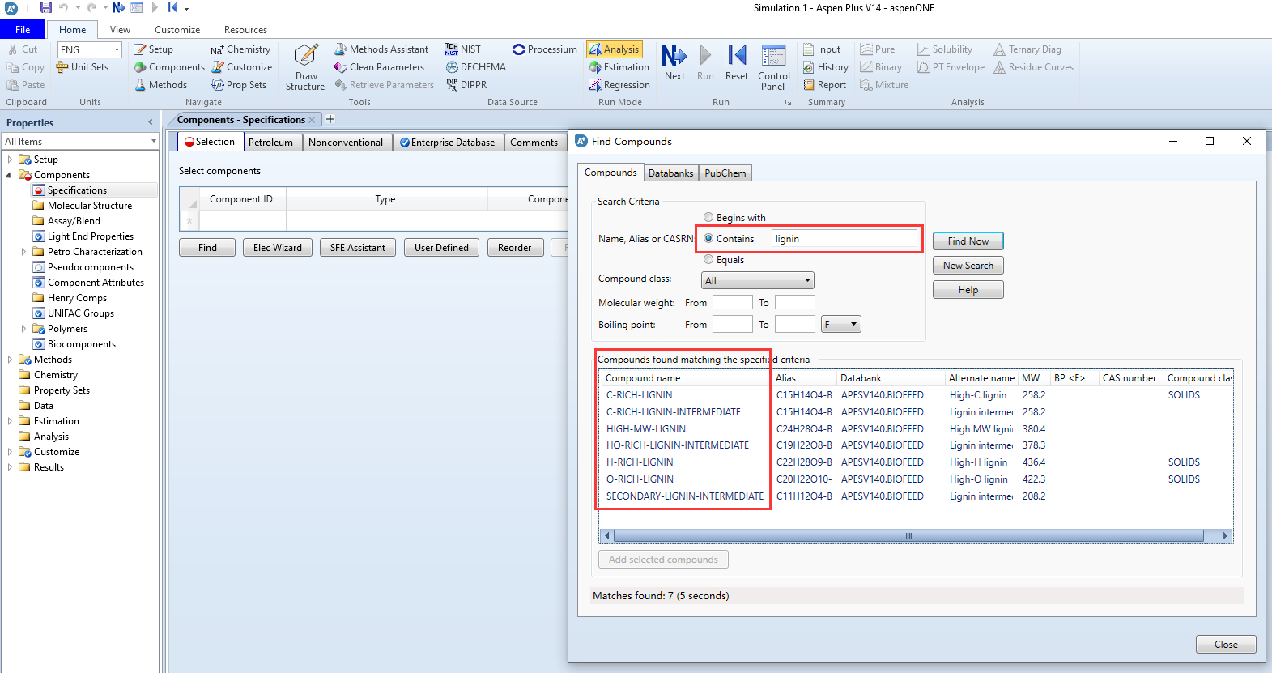This screenshot has height=673, width=1272.
Task: Open NIST data source
Action: pyautogui.click(x=463, y=49)
